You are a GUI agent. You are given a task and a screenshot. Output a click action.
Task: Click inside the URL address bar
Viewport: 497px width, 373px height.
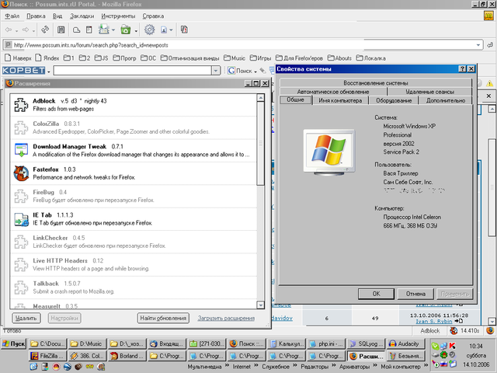pos(233,44)
